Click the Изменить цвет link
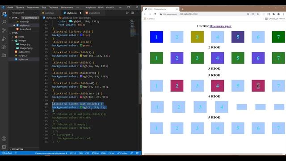Image resolution: width=286 pixels, height=161 pixels. click(x=220, y=26)
